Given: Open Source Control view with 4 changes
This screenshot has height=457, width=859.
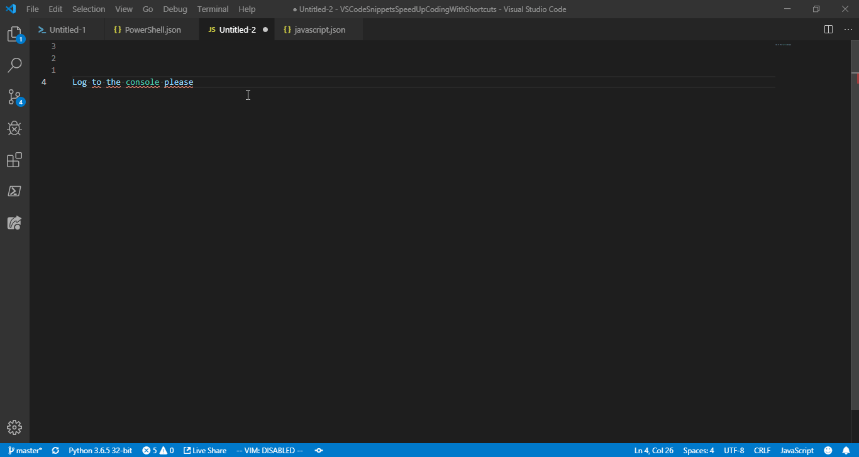Looking at the screenshot, I should click(x=14, y=97).
